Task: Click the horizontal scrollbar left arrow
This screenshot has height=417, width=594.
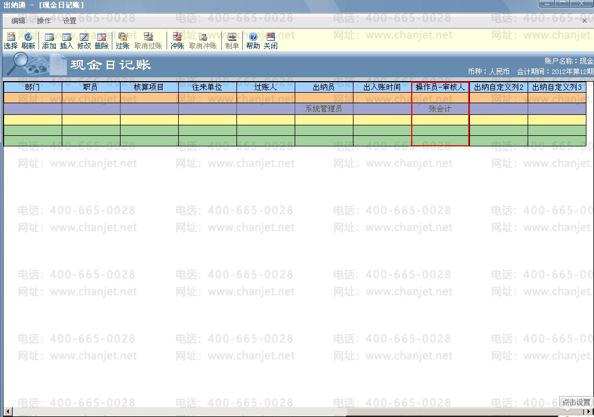Action: point(7,412)
